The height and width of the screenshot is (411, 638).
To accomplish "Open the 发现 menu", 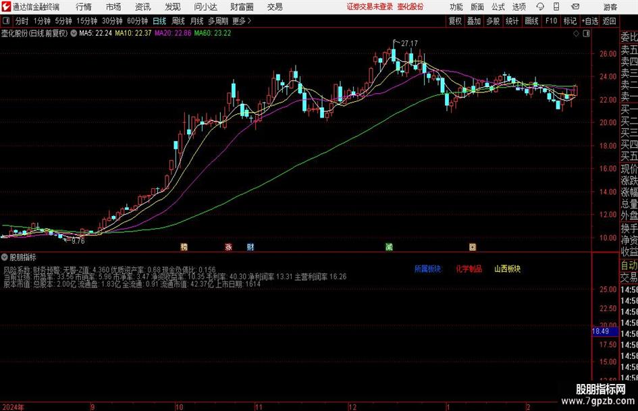I will click(173, 7).
